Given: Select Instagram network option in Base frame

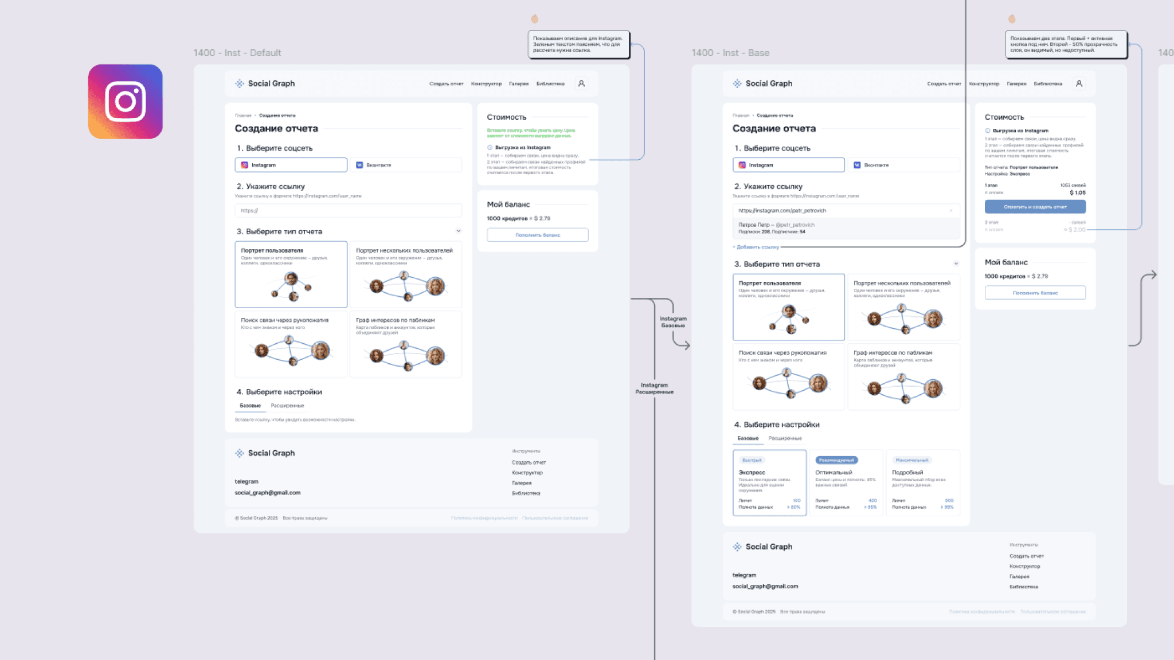Looking at the screenshot, I should point(788,165).
